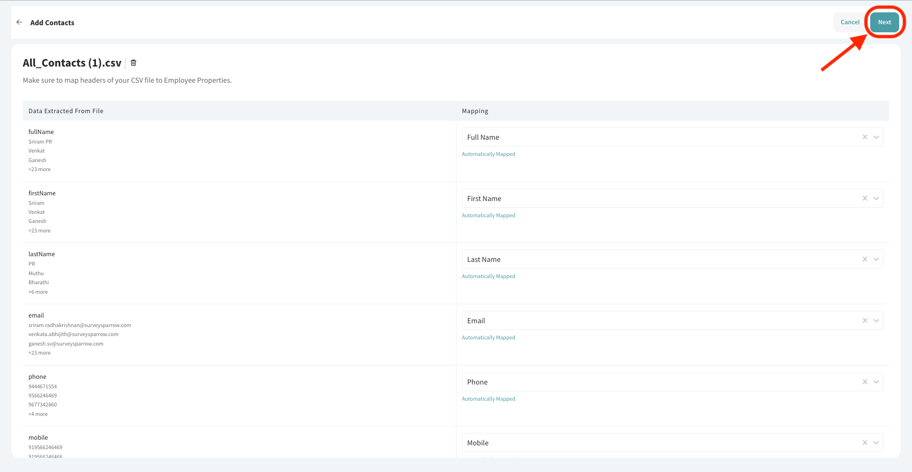The image size is (912, 472).
Task: Open the Mobile mapping dropdown chevron
Action: click(x=876, y=443)
